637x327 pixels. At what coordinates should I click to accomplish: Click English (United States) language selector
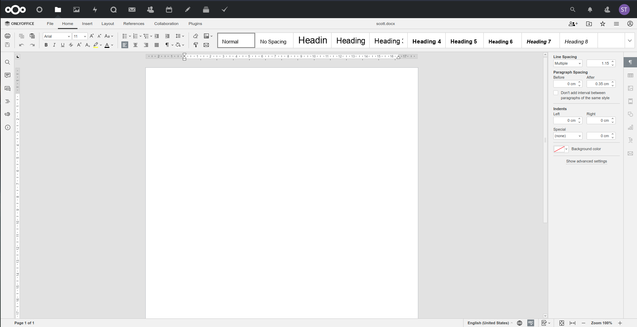490,323
